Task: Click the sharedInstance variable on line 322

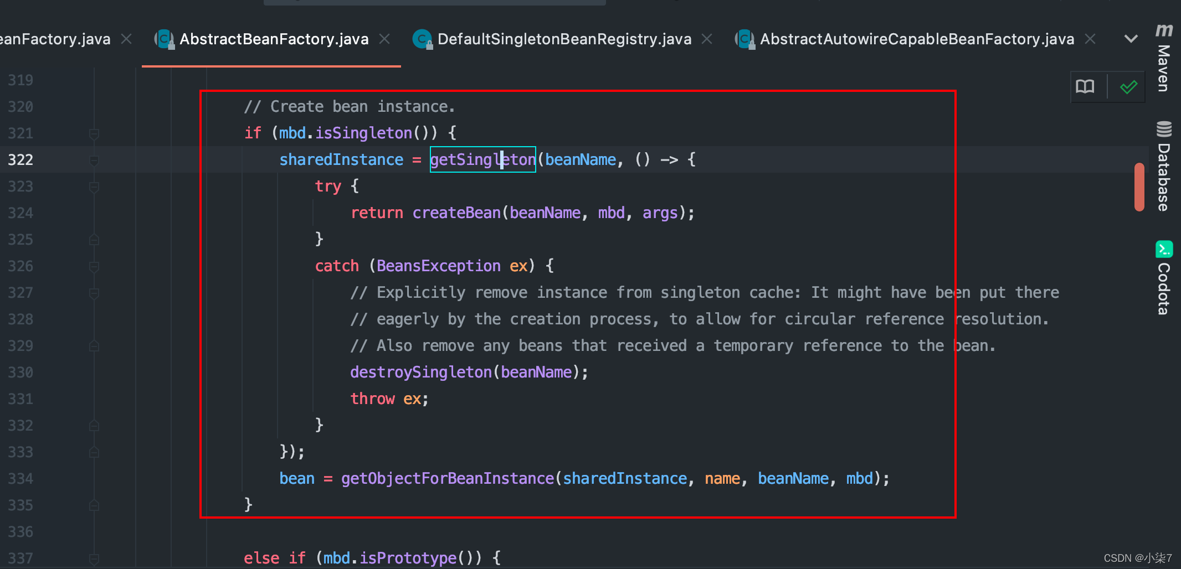Action: tap(341, 160)
